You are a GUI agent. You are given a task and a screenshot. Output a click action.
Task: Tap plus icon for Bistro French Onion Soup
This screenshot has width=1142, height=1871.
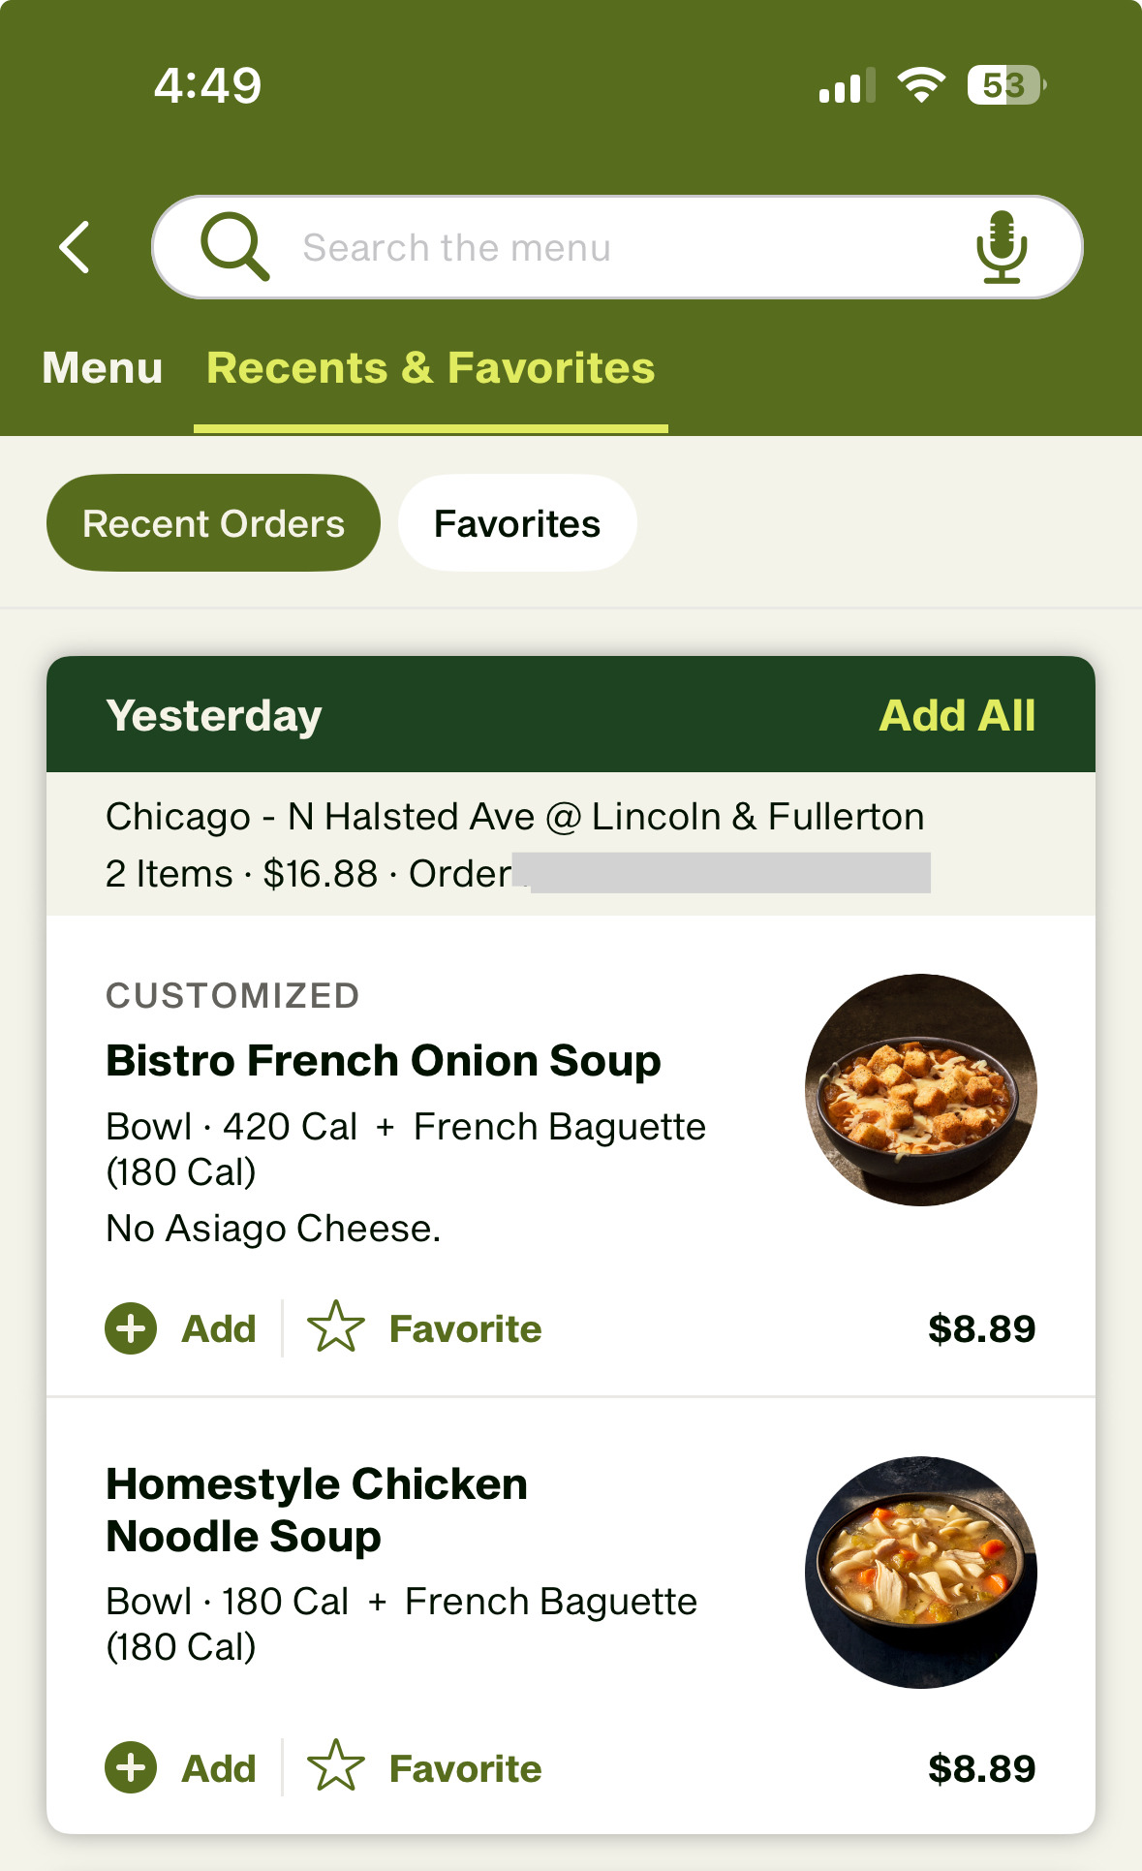(x=131, y=1328)
